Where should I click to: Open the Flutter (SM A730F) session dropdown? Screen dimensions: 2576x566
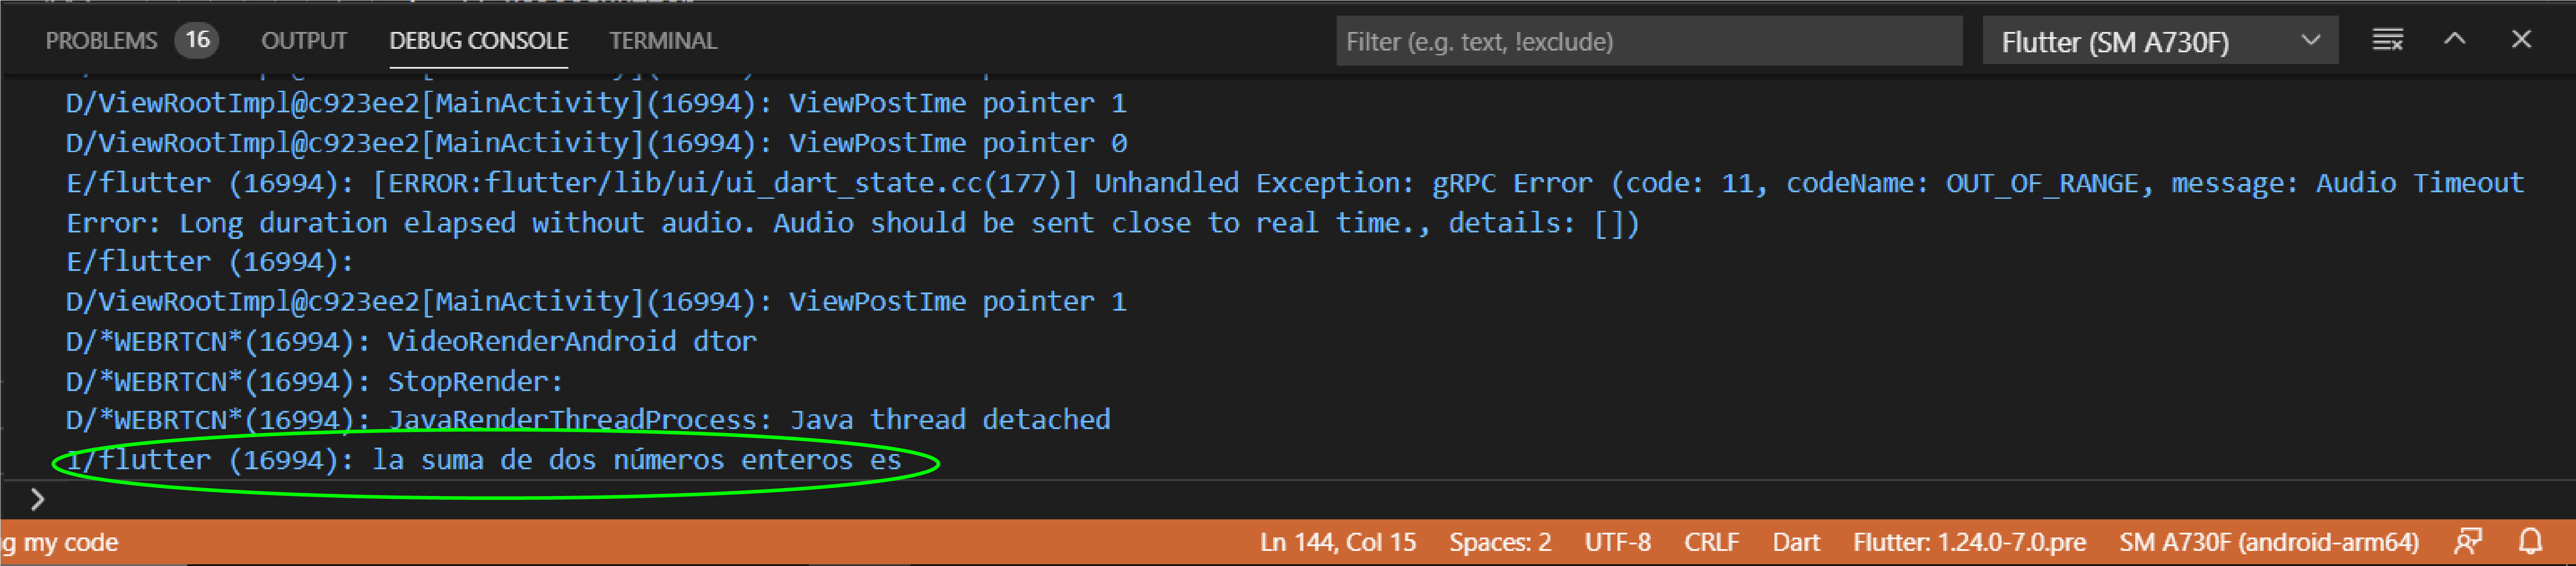tap(2160, 42)
